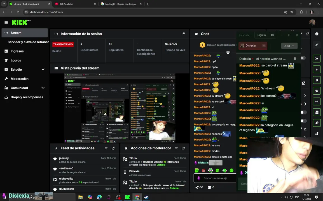Switch to the YouTube browser tab

tap(75, 4)
